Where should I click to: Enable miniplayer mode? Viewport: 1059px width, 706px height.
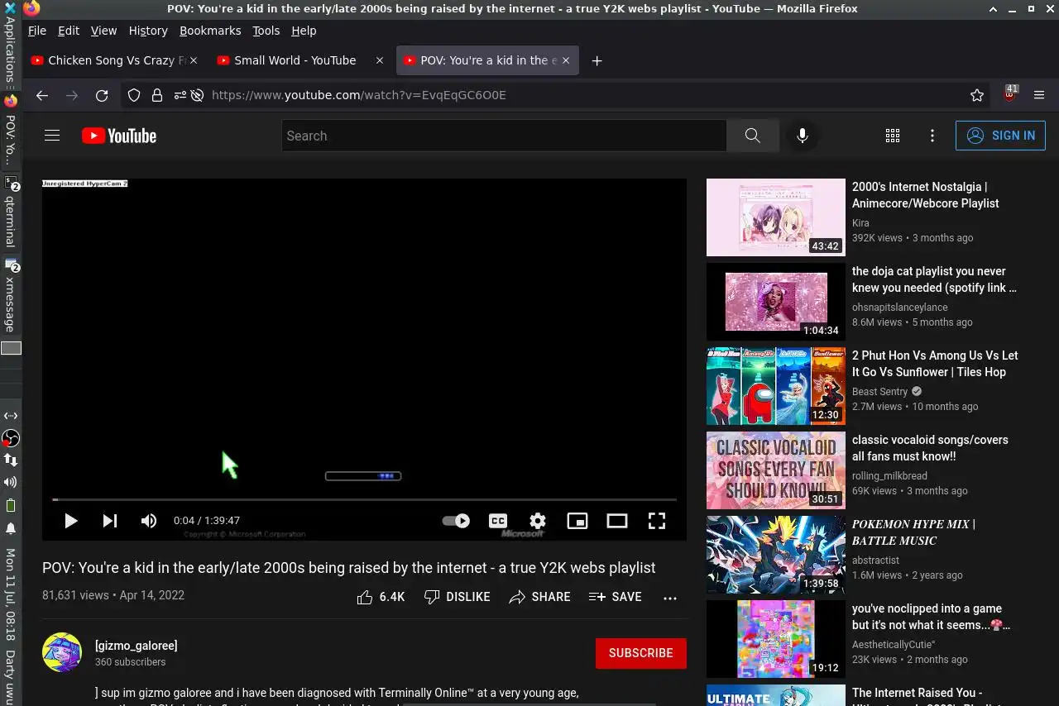click(577, 521)
